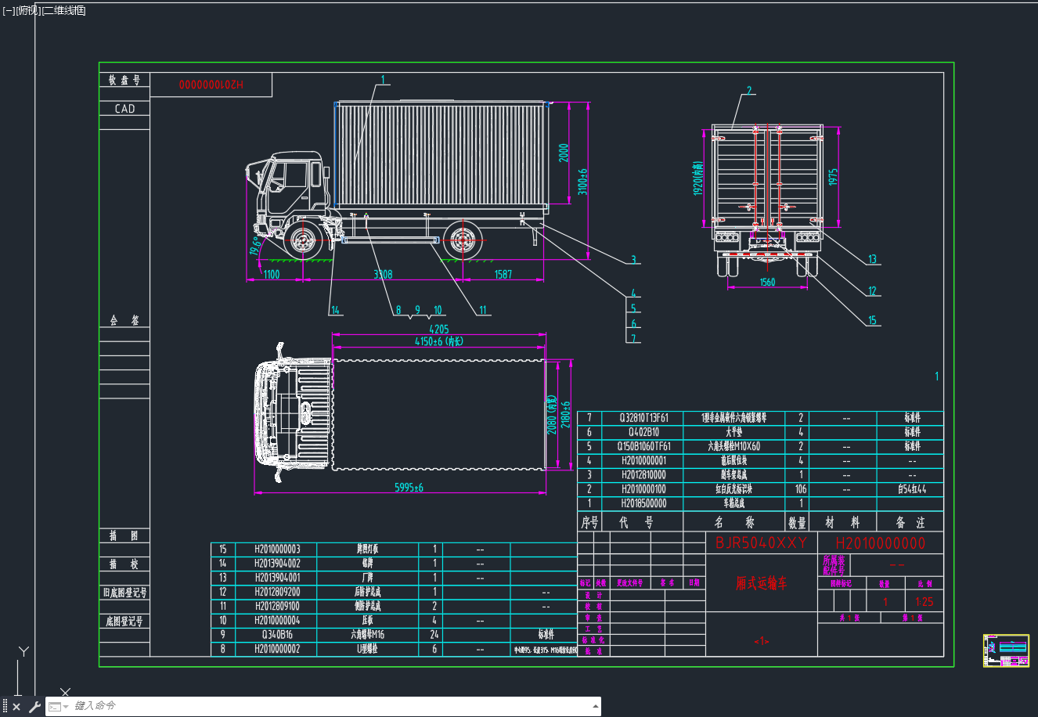Click the drawing thumbnail preview
The image size is (1038, 717).
[1006, 650]
